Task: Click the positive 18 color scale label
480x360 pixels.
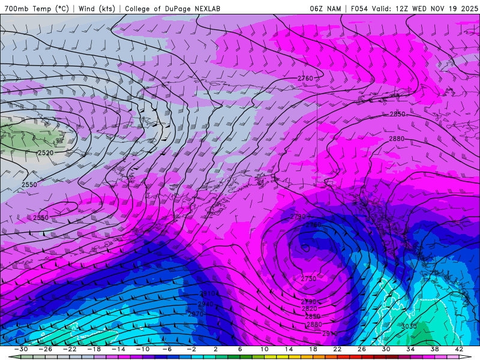Action: pyautogui.click(x=313, y=349)
